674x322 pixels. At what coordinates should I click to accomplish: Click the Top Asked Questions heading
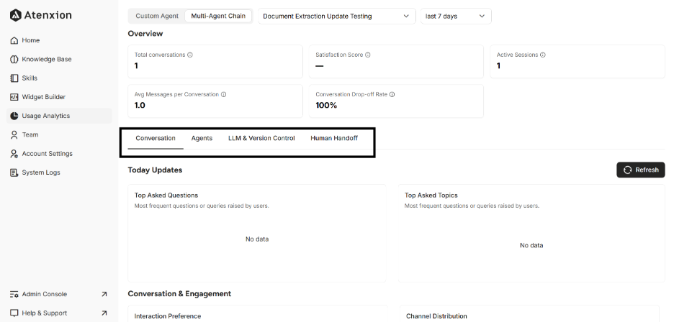click(166, 195)
